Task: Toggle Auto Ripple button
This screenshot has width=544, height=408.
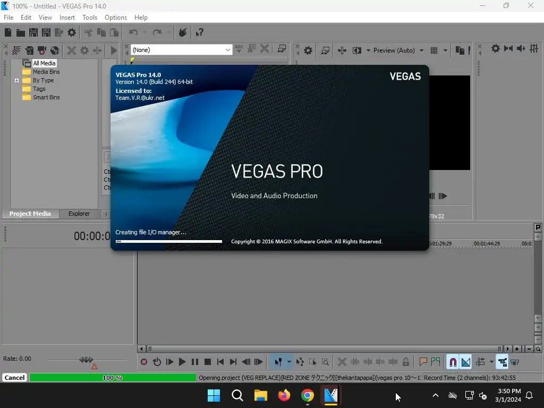Action: [480, 362]
